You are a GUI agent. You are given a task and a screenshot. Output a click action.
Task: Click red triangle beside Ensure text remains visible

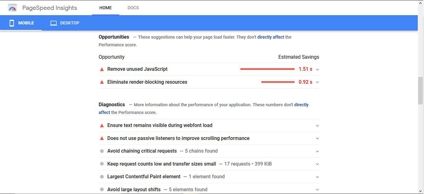(102, 125)
